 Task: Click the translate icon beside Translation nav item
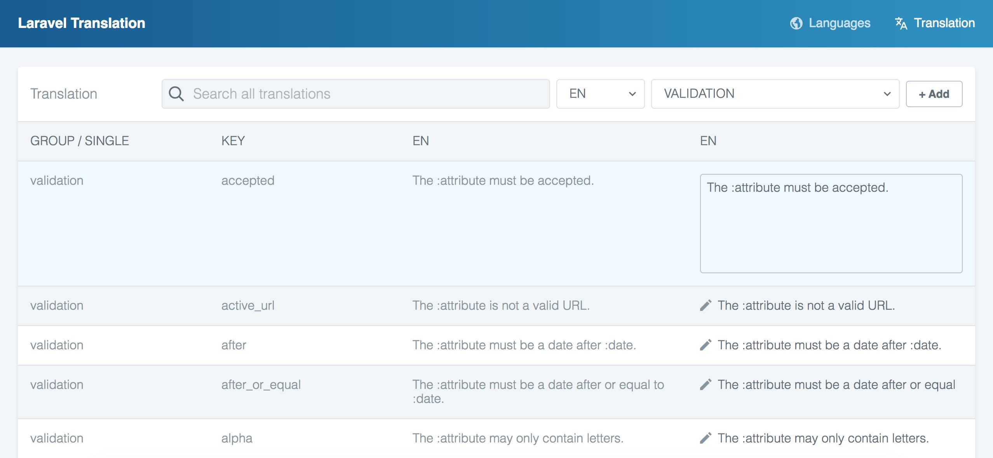(902, 23)
